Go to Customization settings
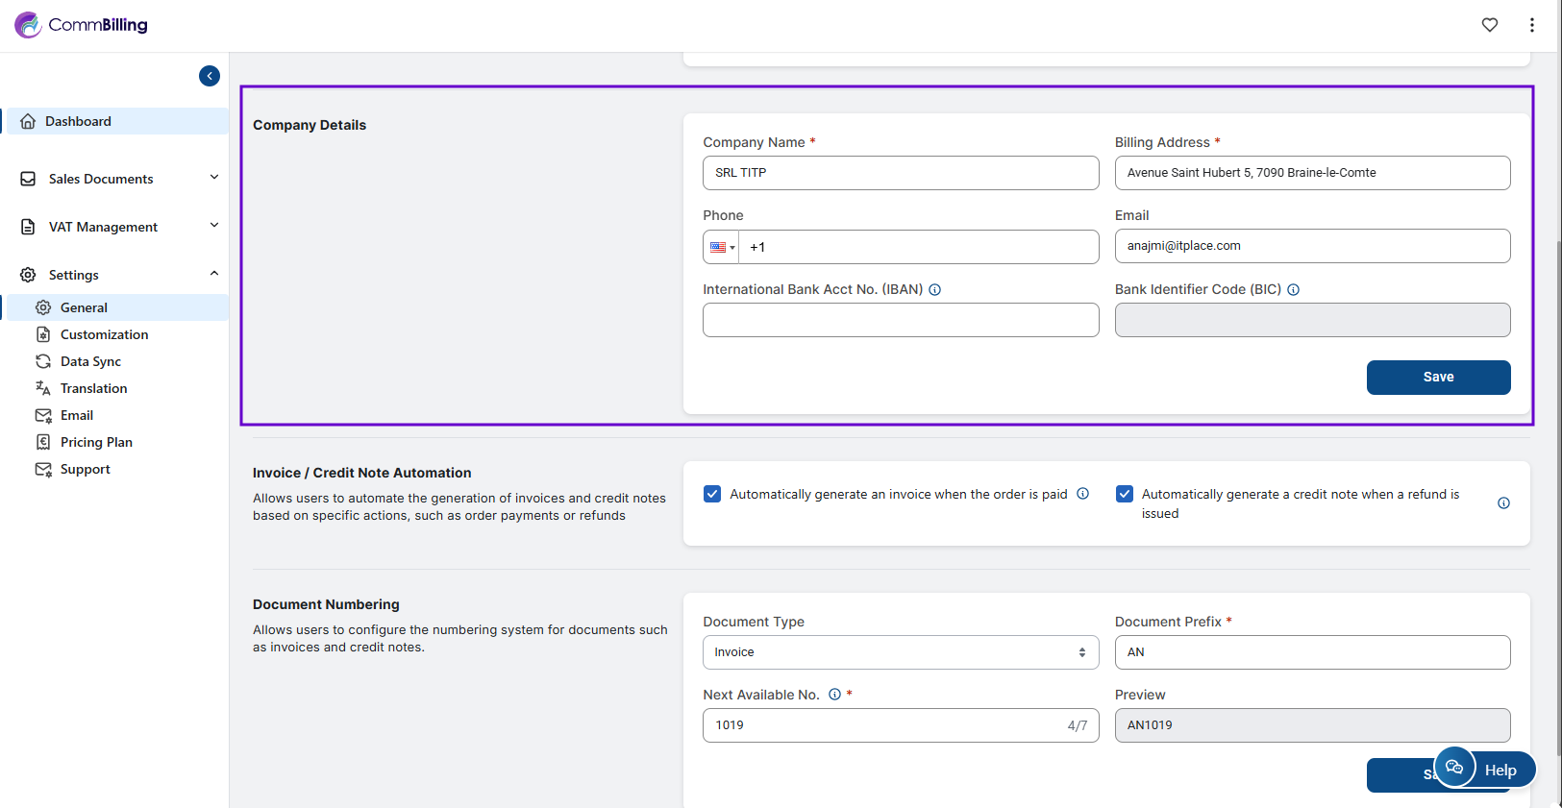1562x808 pixels. point(104,334)
